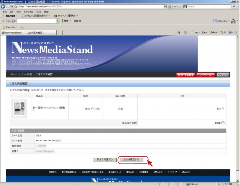Viewport: 240px width, 186px height.
Task: Open the File menu
Action: (x=5, y=12)
